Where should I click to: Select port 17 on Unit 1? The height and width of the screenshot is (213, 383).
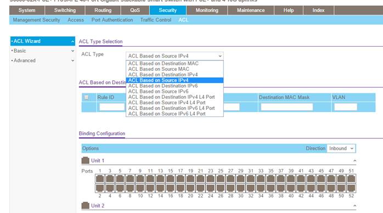[x=181, y=179]
